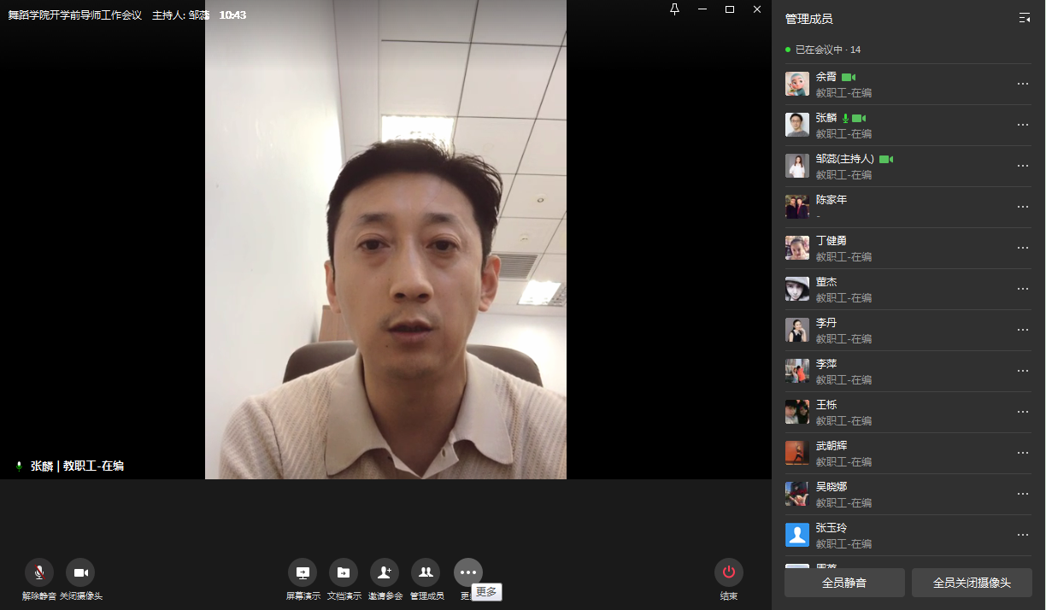
Task: Click 全员关闭摄像头 to disable all cameras
Action: [x=972, y=583]
